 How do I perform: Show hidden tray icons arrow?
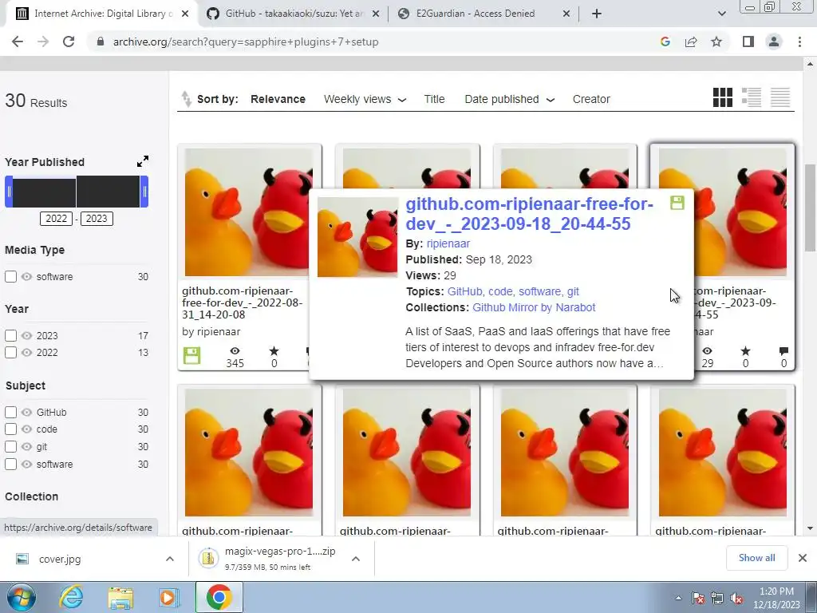tap(678, 599)
